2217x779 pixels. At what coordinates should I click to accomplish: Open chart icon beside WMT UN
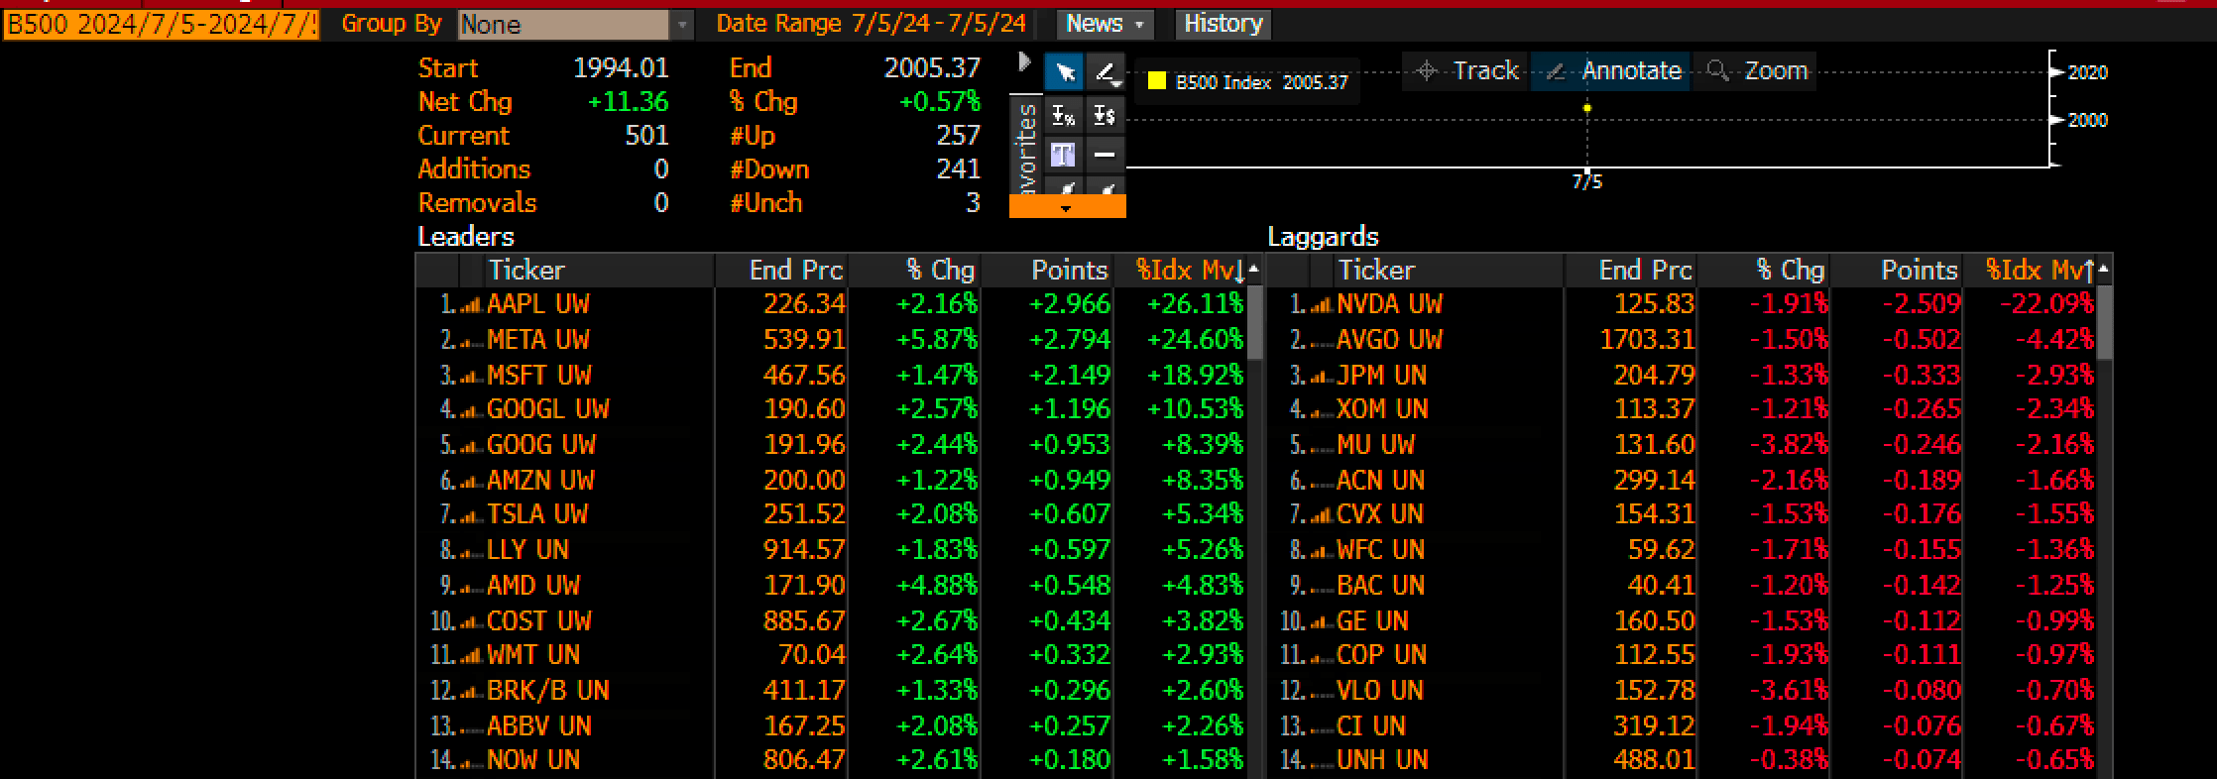(x=471, y=656)
